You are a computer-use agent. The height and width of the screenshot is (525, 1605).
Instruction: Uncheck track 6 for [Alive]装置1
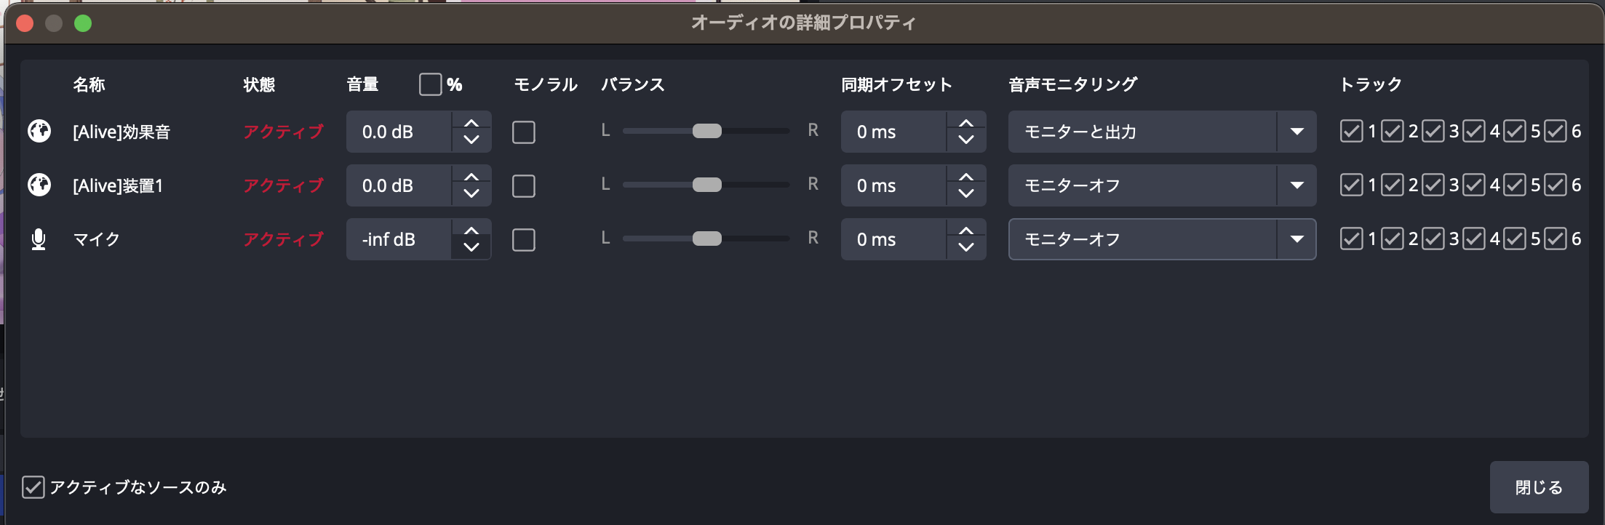click(x=1555, y=185)
